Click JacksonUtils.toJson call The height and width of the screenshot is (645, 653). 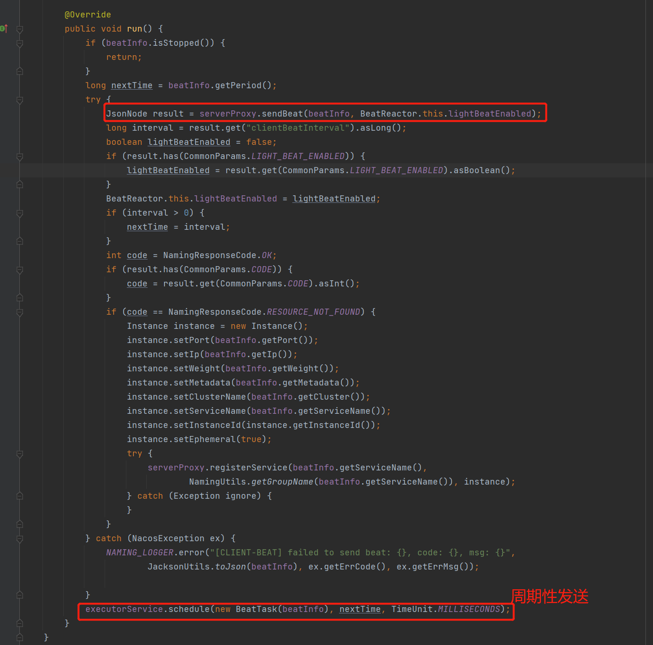pos(197,567)
